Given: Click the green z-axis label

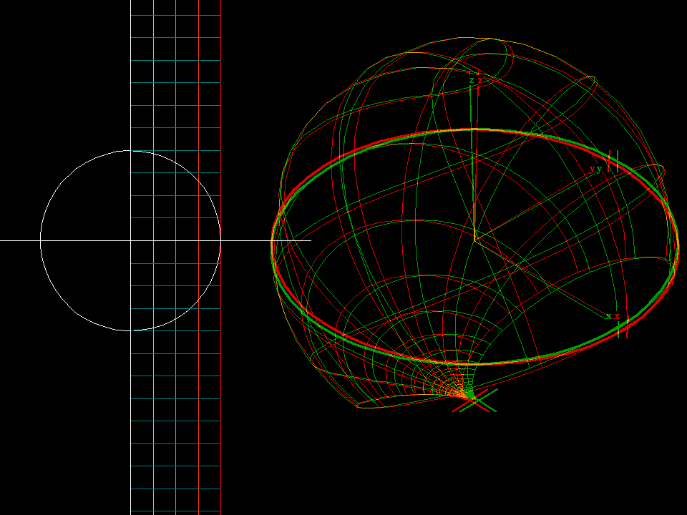Looking at the screenshot, I should 471,80.
